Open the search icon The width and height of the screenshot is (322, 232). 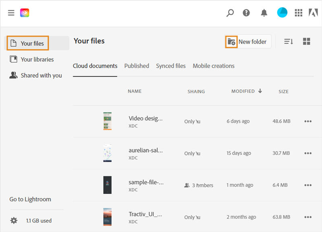pyautogui.click(x=230, y=13)
